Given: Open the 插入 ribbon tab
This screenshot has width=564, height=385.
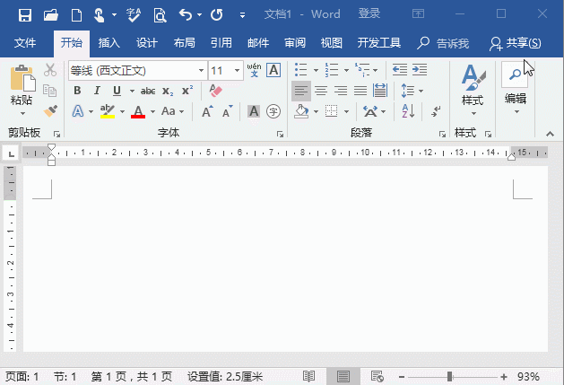Looking at the screenshot, I should [x=108, y=43].
